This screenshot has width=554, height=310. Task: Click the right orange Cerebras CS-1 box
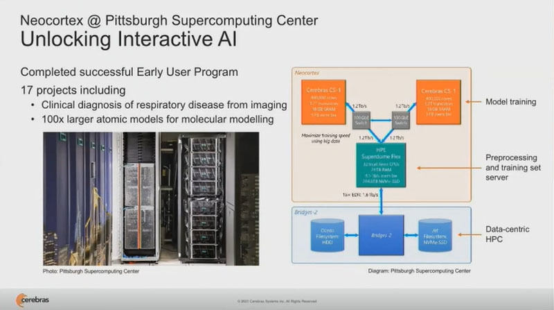pos(438,102)
